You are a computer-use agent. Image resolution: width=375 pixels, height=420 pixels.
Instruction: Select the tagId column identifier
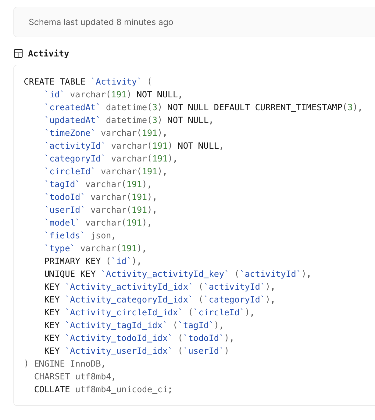point(61,184)
